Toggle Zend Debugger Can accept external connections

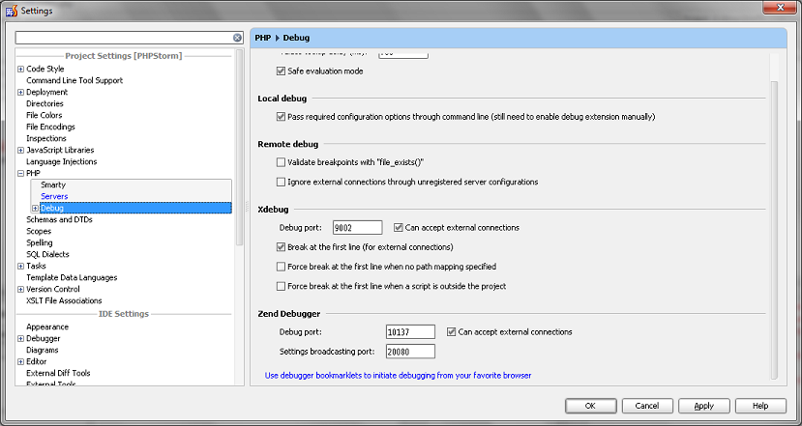(451, 332)
